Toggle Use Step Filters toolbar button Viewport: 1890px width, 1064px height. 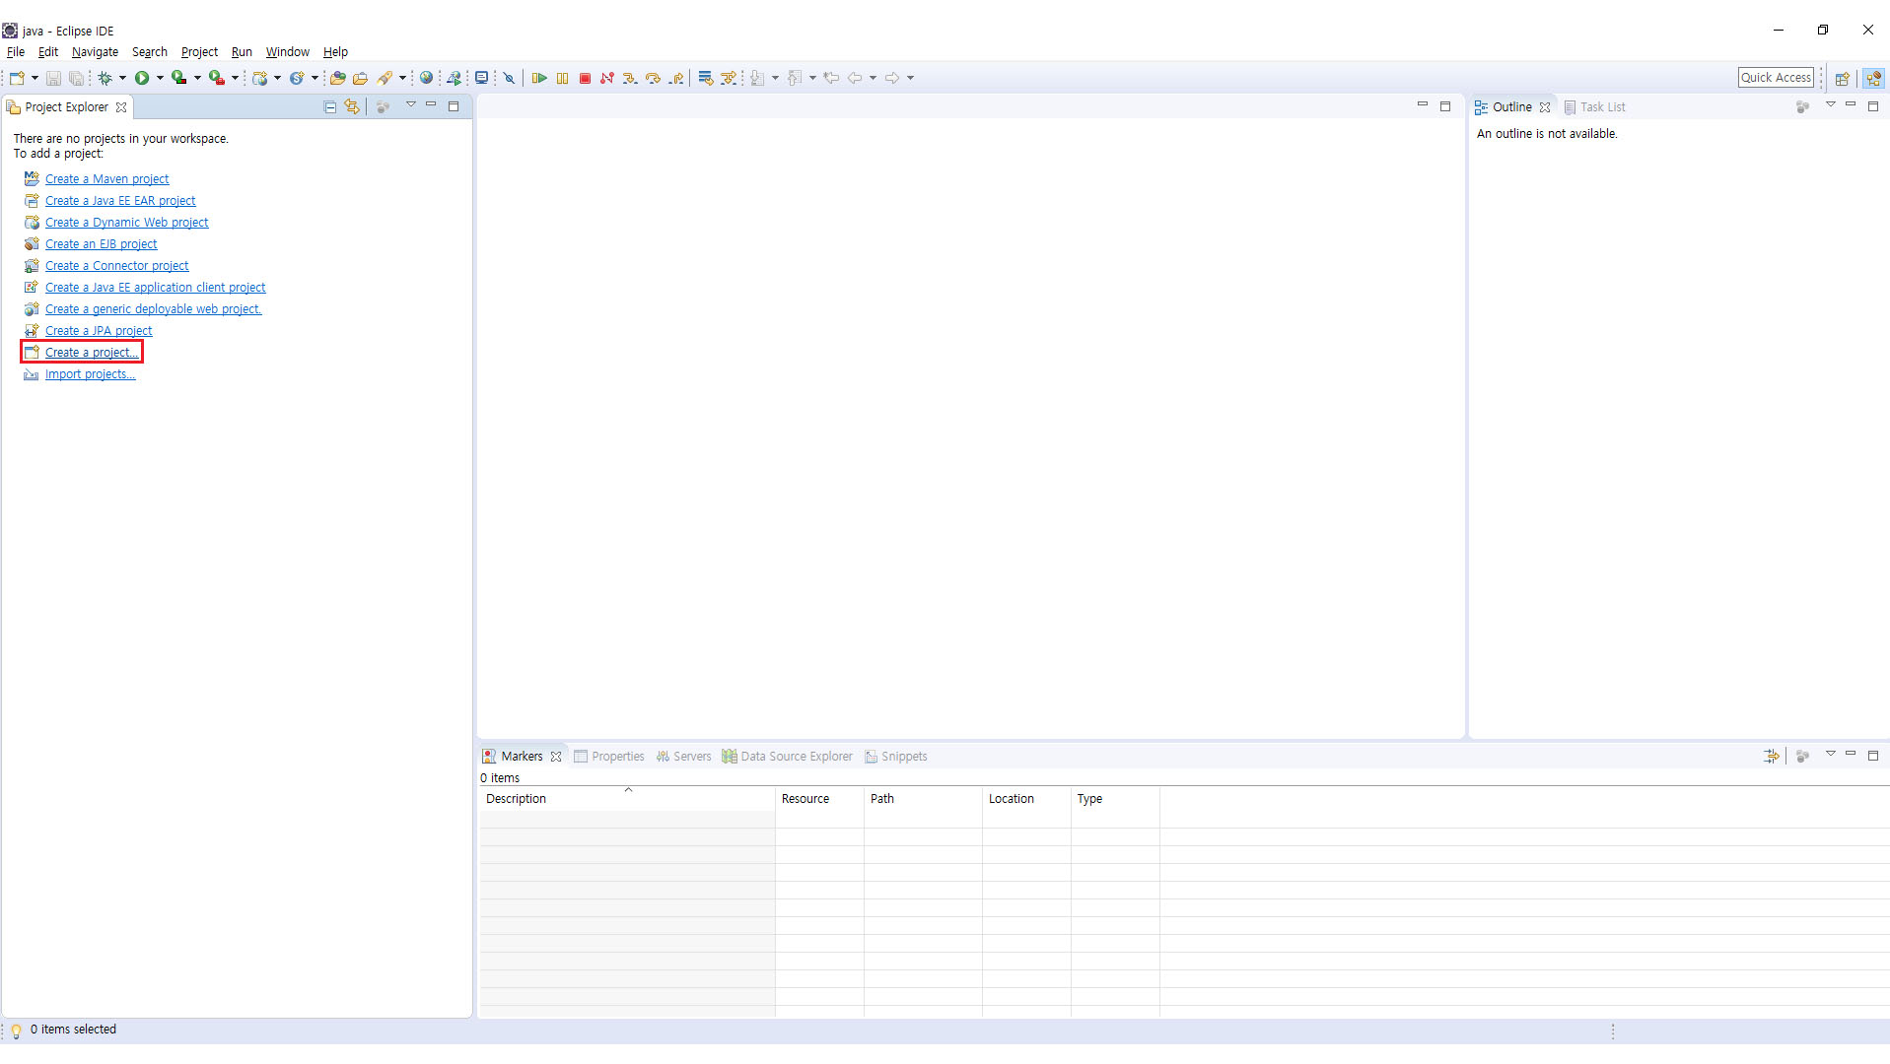coord(729,78)
